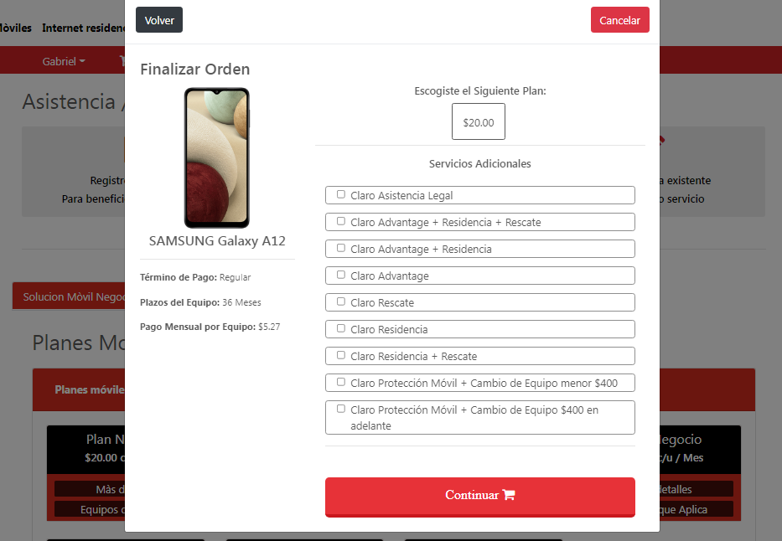
Task: Open the Gabriel user dropdown
Action: (x=64, y=61)
